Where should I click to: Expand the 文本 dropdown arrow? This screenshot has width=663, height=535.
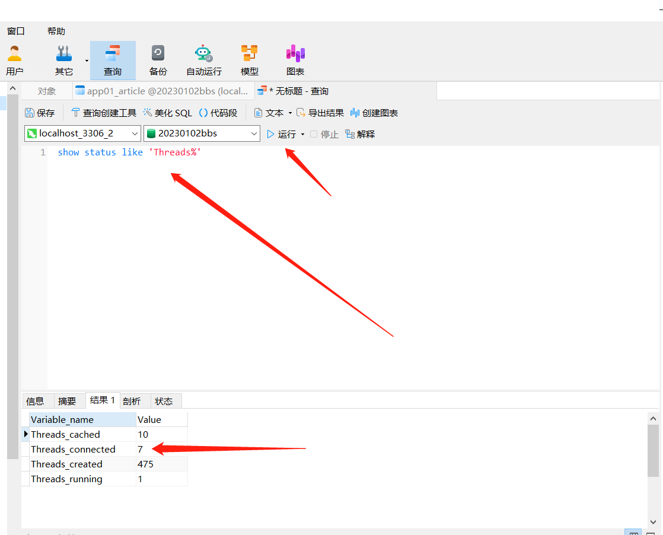coord(290,113)
